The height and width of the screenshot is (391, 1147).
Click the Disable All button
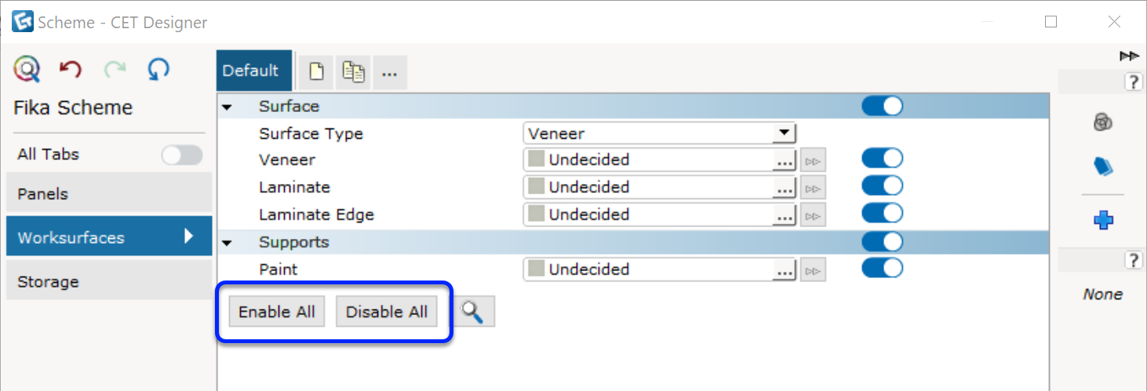click(387, 312)
